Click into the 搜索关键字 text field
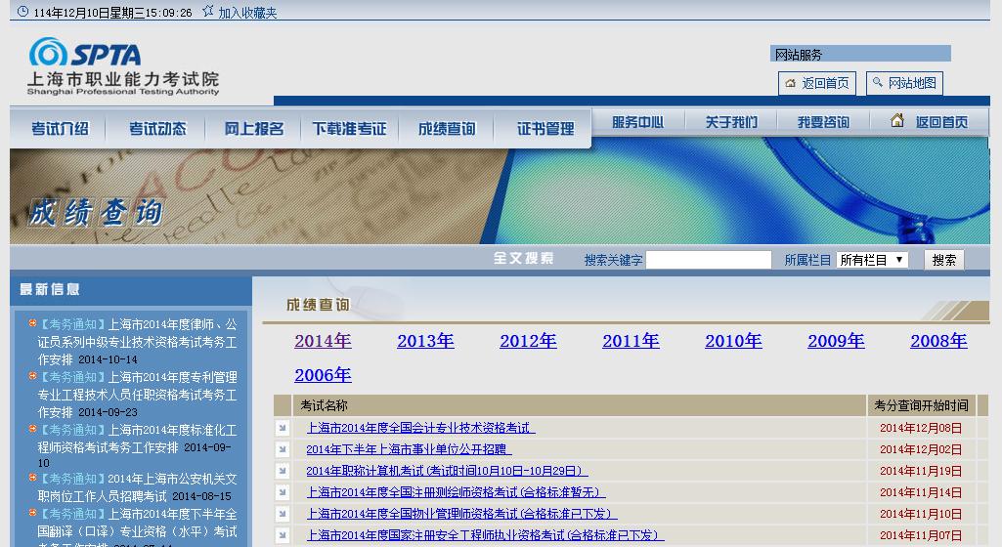Viewport: 1002px width, 547px height. pos(708,260)
